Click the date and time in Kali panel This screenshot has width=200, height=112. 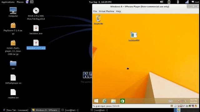click(x=100, y=2)
